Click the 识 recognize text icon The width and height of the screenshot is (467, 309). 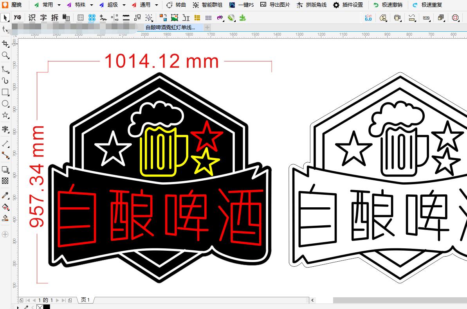(x=32, y=18)
